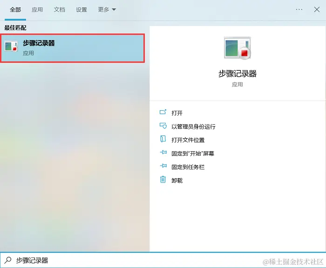Click the pin icon beside 固定到任务栏
This screenshot has height=268, width=326.
[163, 166]
